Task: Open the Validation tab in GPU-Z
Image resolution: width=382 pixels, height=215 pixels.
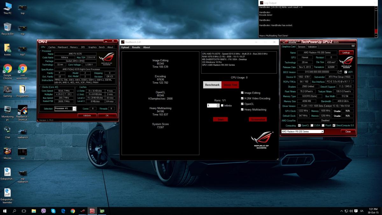Action: click(x=312, y=47)
